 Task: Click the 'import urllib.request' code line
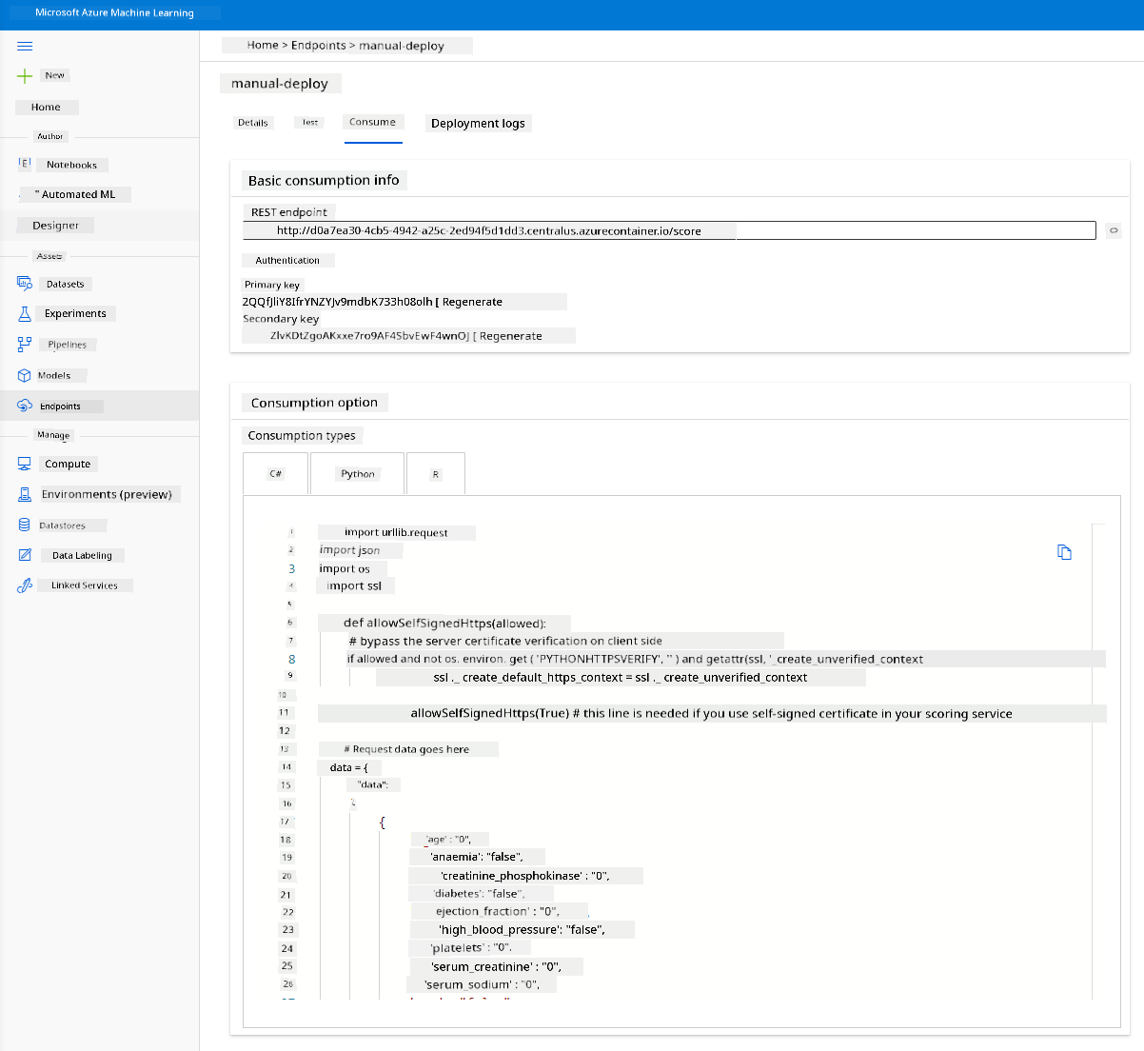[x=396, y=532]
